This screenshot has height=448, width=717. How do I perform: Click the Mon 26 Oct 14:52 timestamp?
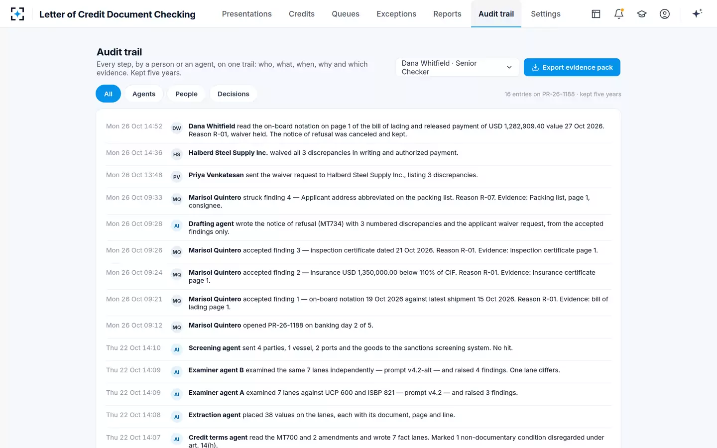pyautogui.click(x=134, y=126)
